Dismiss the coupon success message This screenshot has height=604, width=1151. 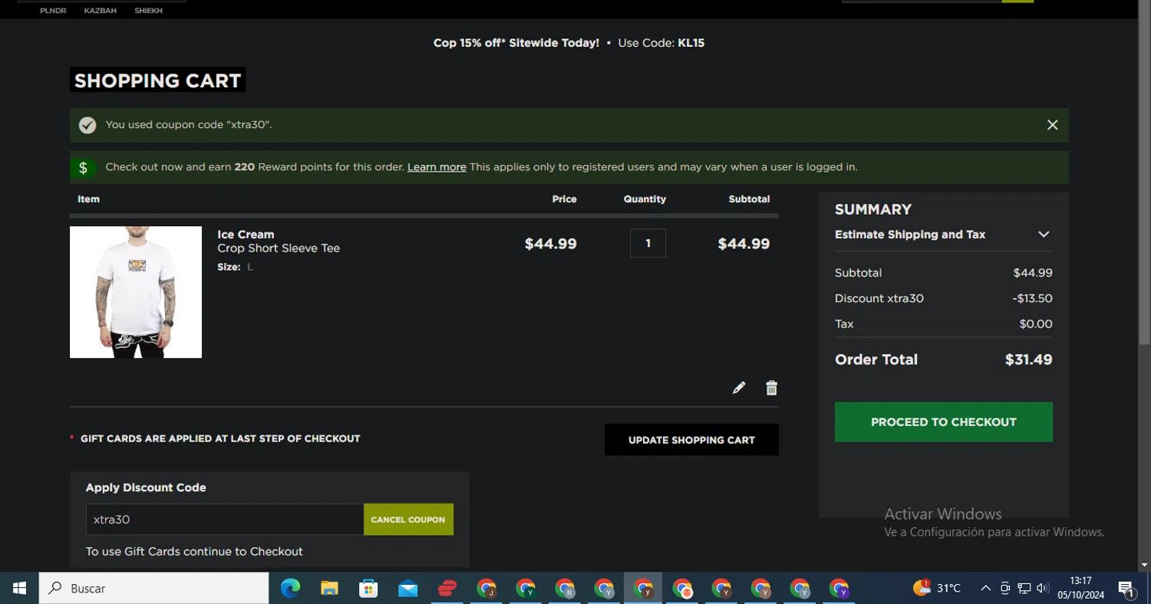tap(1052, 125)
